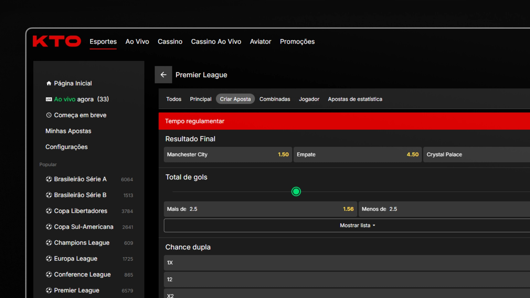Choose Mais de 2.5 at 1.56
This screenshot has width=530, height=298.
pyautogui.click(x=260, y=209)
